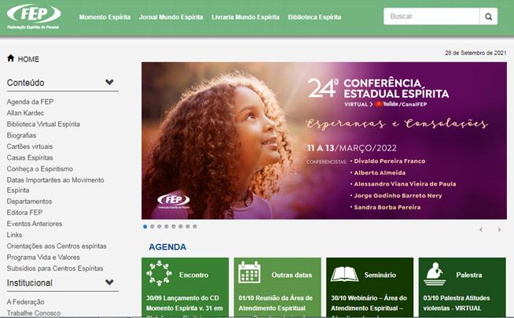Go to previous banner slide arrow
The height and width of the screenshot is (318, 514).
pos(481,230)
